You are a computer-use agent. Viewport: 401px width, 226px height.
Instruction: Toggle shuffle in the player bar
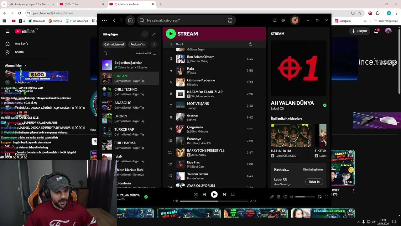pos(196,194)
